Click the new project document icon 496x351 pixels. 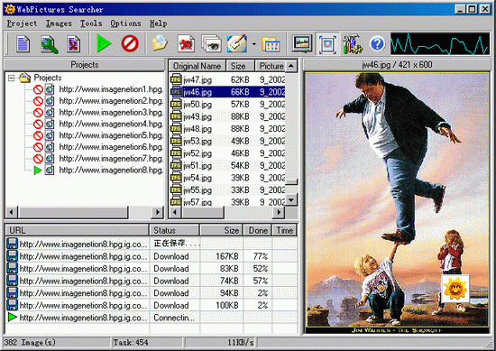pyautogui.click(x=23, y=43)
